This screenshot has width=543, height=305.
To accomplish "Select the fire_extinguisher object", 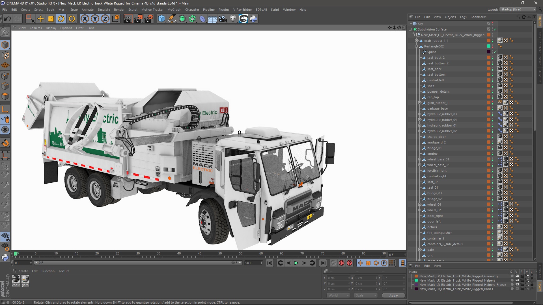I will click(x=439, y=233).
